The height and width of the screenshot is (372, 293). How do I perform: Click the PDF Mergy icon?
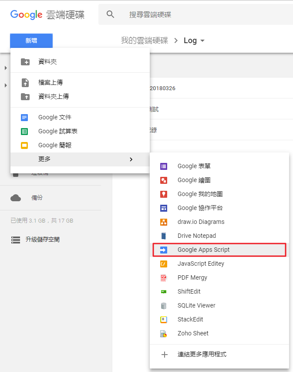point(164,278)
